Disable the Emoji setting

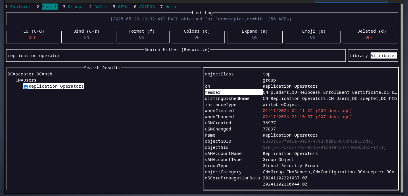click(x=312, y=37)
